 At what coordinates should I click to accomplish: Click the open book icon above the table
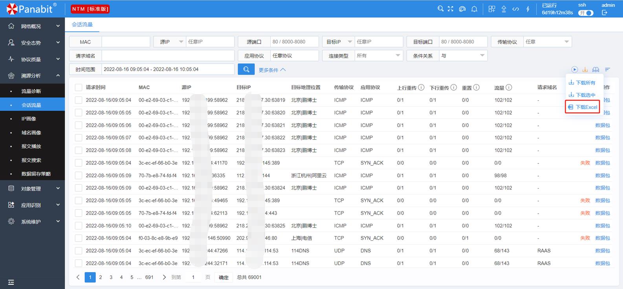[596, 69]
